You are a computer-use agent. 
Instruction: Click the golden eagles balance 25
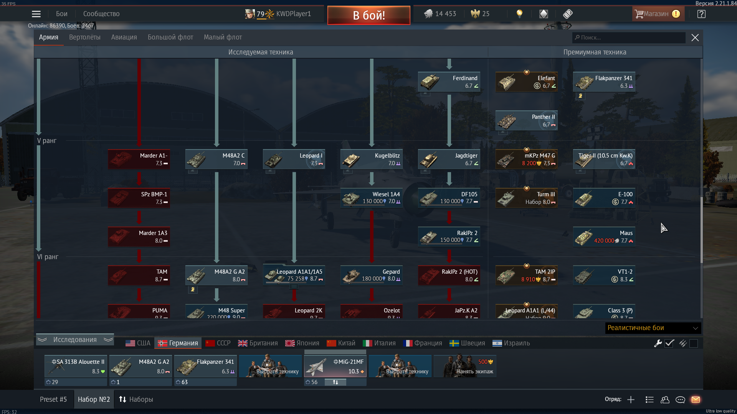pos(480,14)
